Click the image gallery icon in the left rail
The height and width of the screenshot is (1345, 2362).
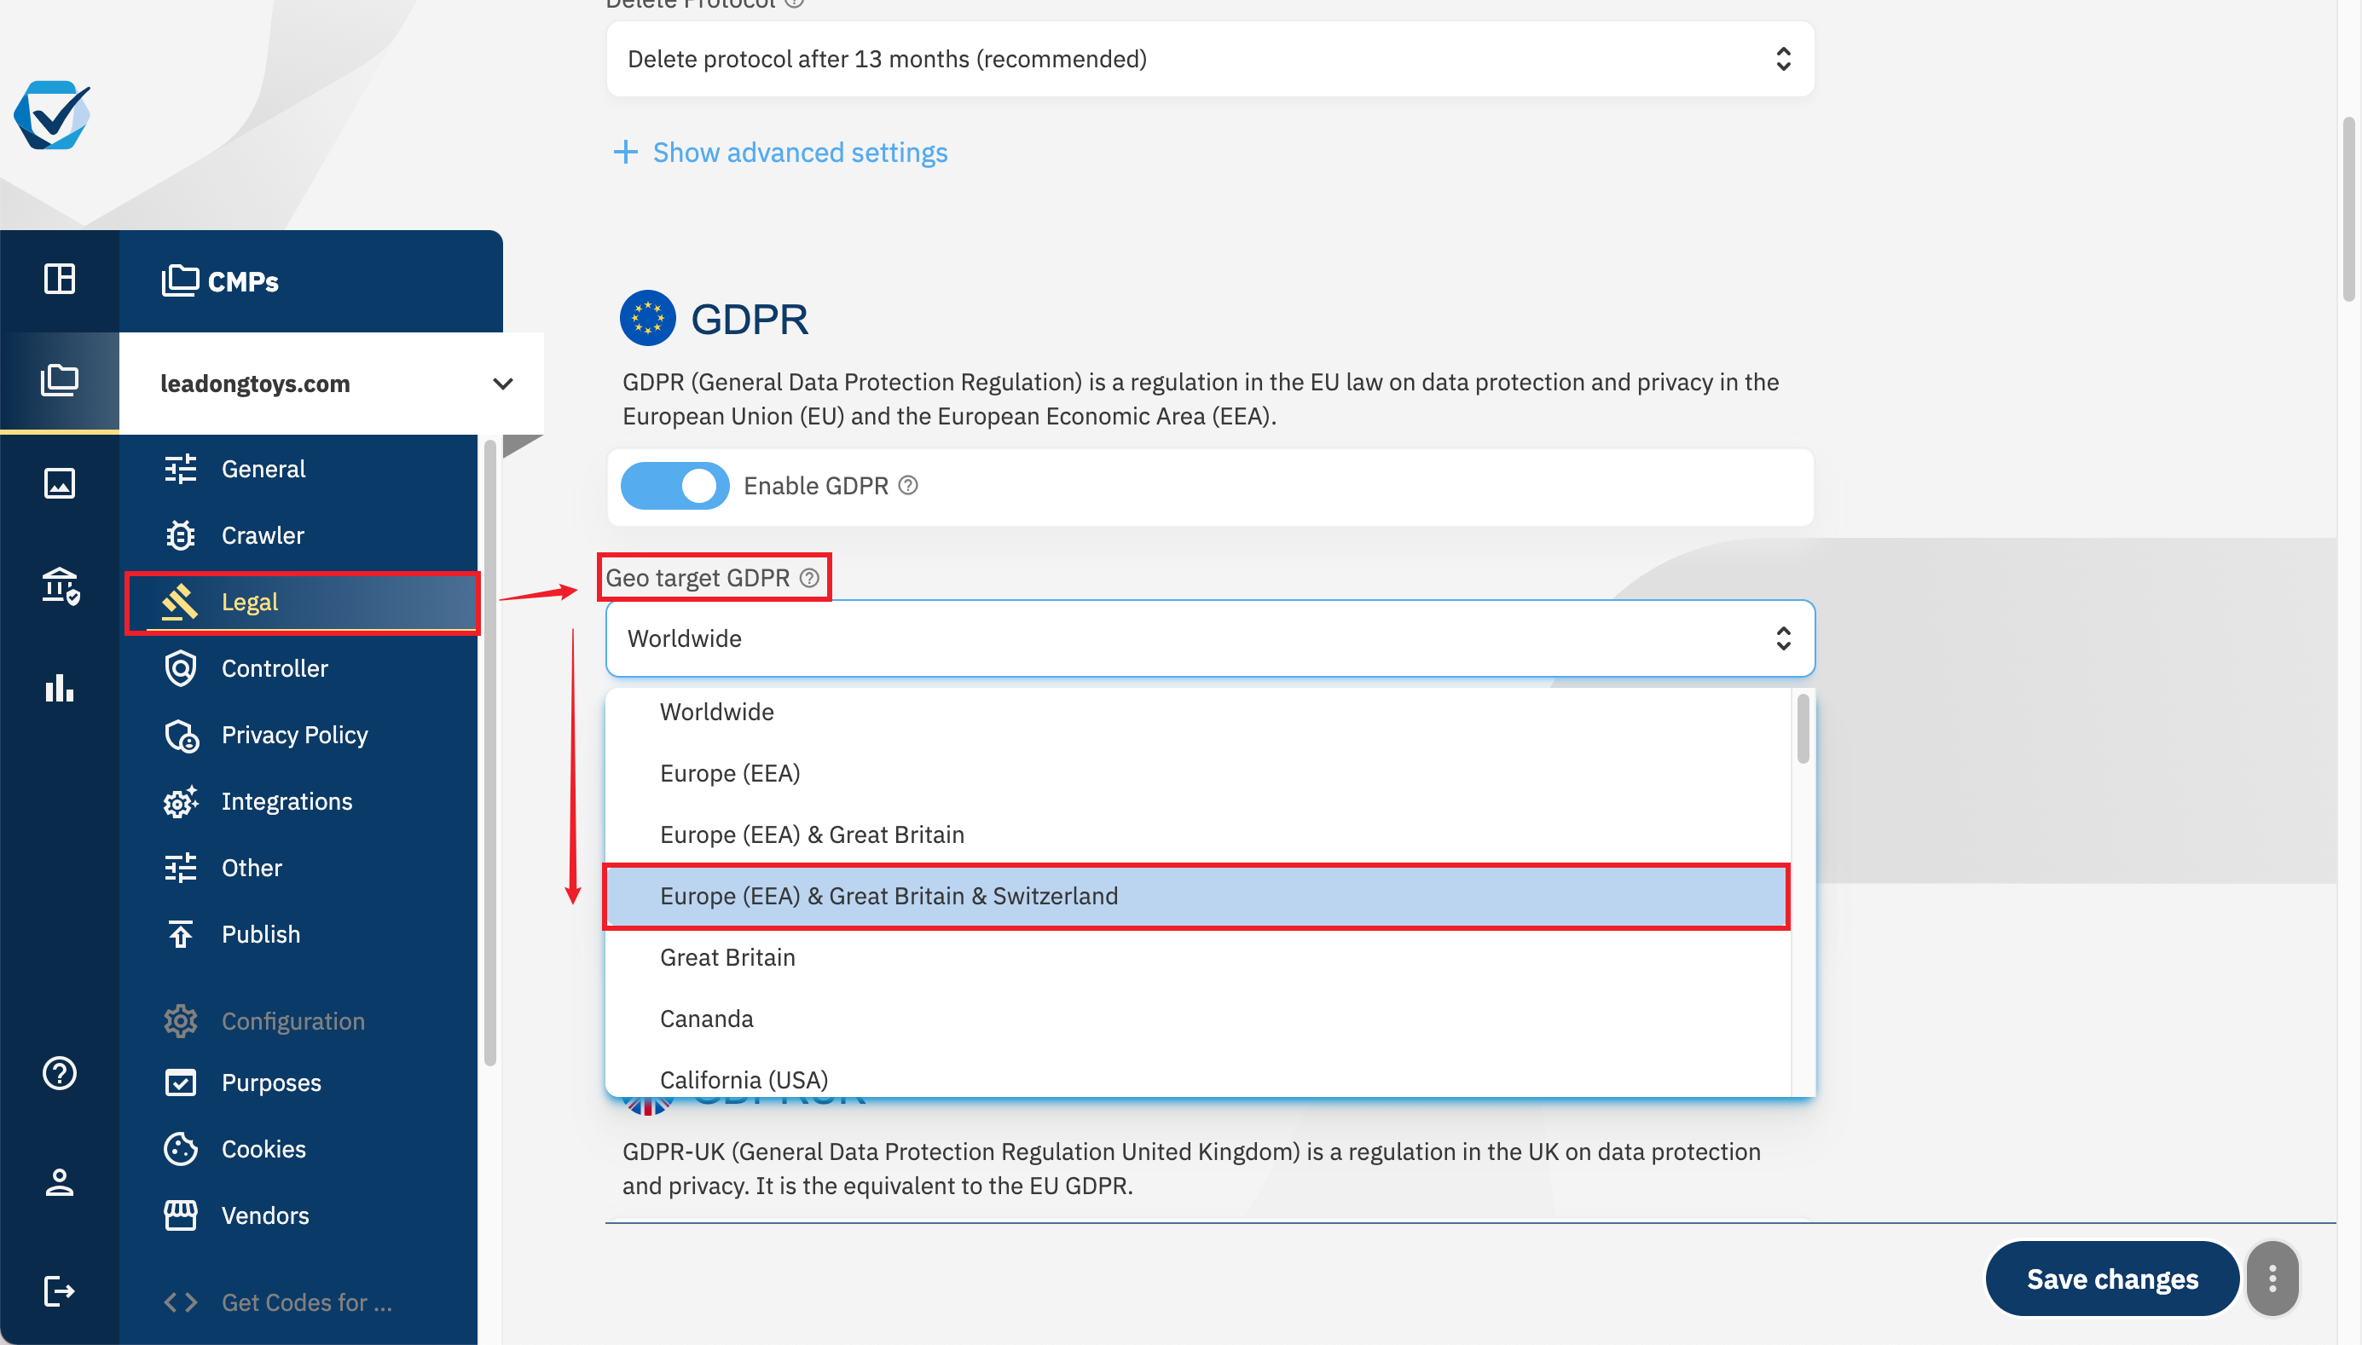click(x=59, y=483)
